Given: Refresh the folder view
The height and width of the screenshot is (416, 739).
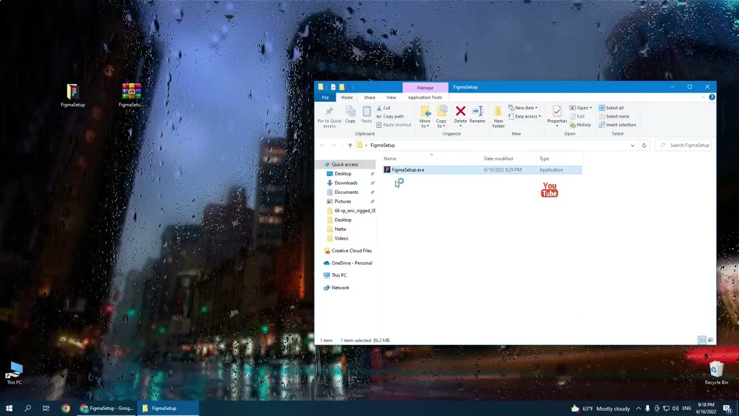Looking at the screenshot, I should [x=644, y=146].
